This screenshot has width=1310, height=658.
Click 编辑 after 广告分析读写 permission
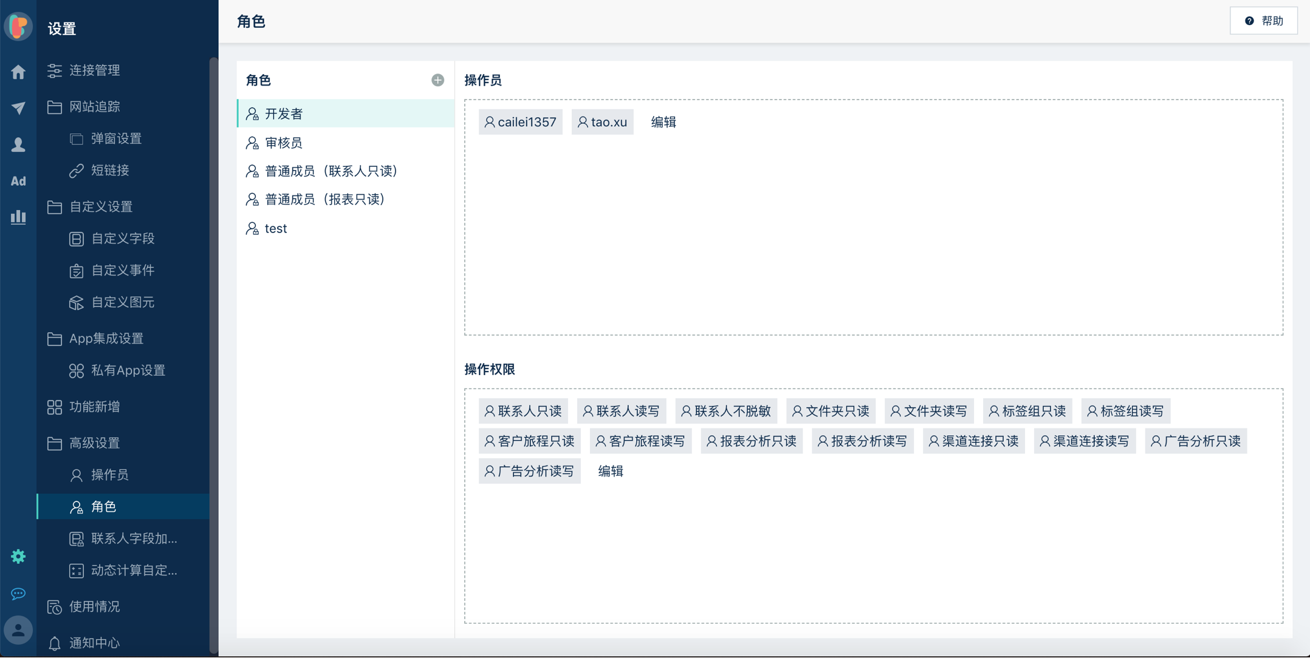(x=610, y=471)
